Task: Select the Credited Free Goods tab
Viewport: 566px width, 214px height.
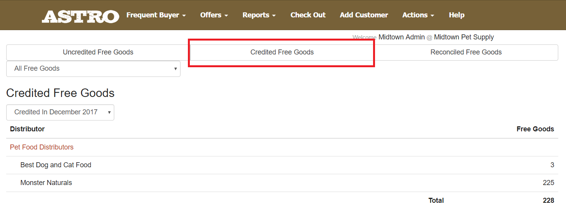Action: point(282,52)
